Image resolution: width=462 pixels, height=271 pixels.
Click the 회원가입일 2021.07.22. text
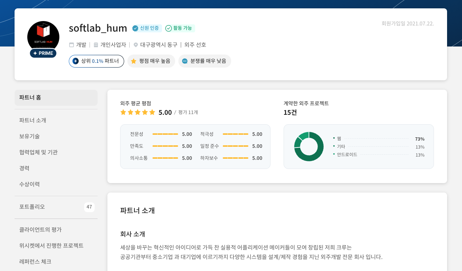click(408, 24)
